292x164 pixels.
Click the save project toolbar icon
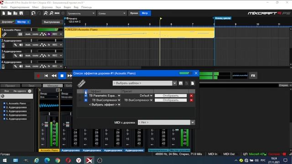(x=21, y=13)
